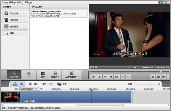Image resolution: width=171 pixels, height=111 pixels.
Task: Open the Twitter share icon
Action: click(x=164, y=2)
